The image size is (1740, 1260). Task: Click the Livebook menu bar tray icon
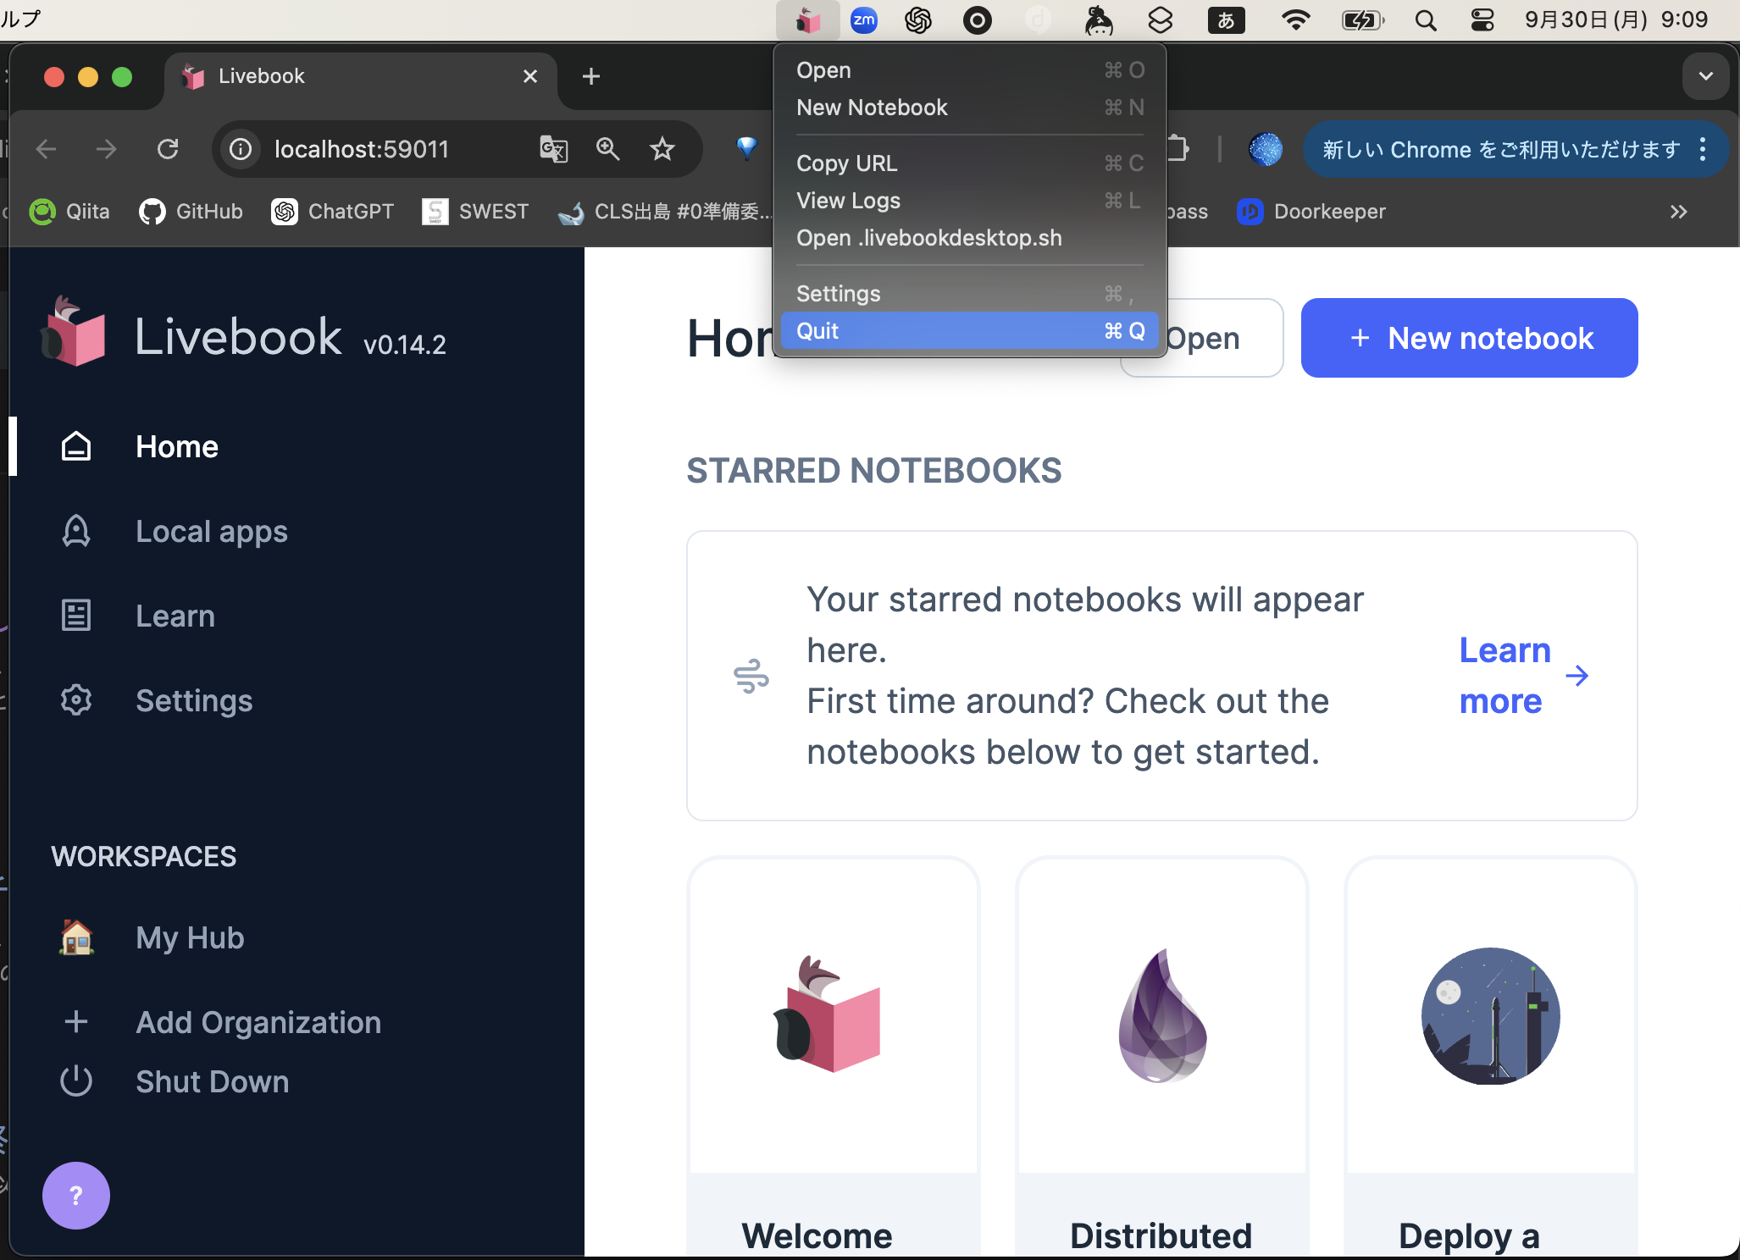coord(807,20)
